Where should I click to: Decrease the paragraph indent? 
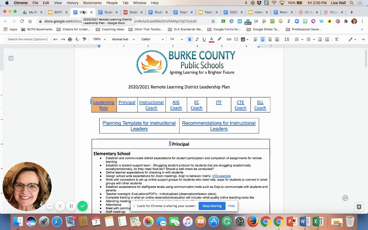tap(320, 39)
